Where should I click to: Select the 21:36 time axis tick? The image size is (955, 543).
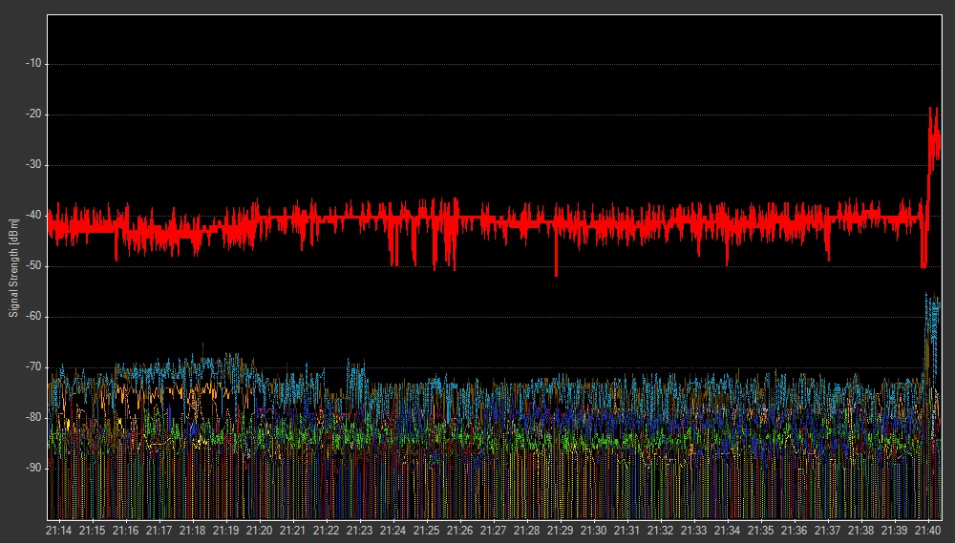795,530
